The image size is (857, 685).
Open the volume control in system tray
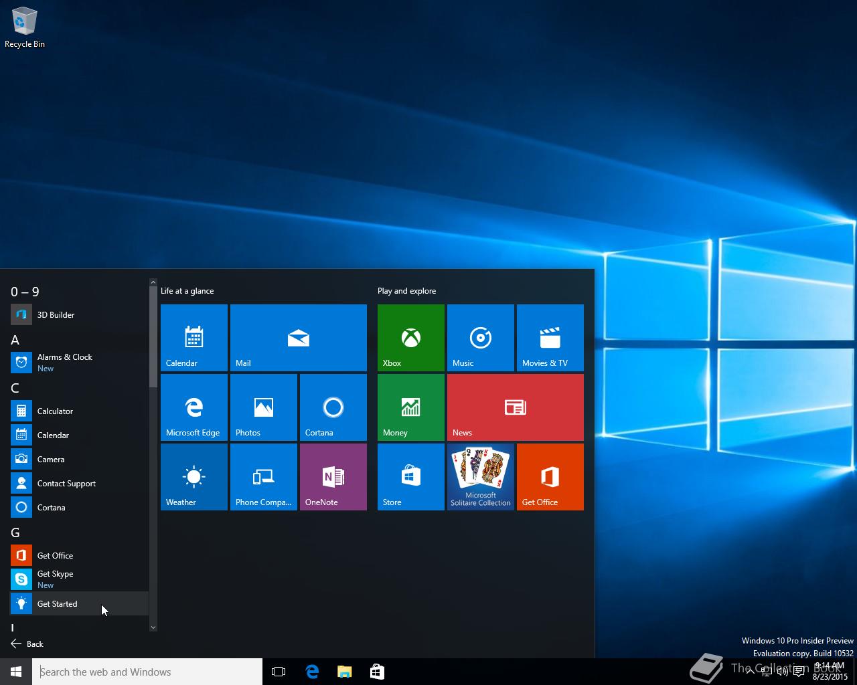[x=782, y=672]
